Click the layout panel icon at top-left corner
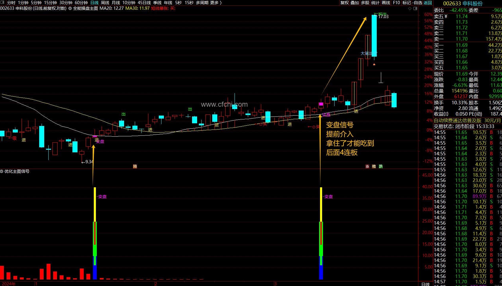This screenshot has width=502, height=286. [2, 2]
